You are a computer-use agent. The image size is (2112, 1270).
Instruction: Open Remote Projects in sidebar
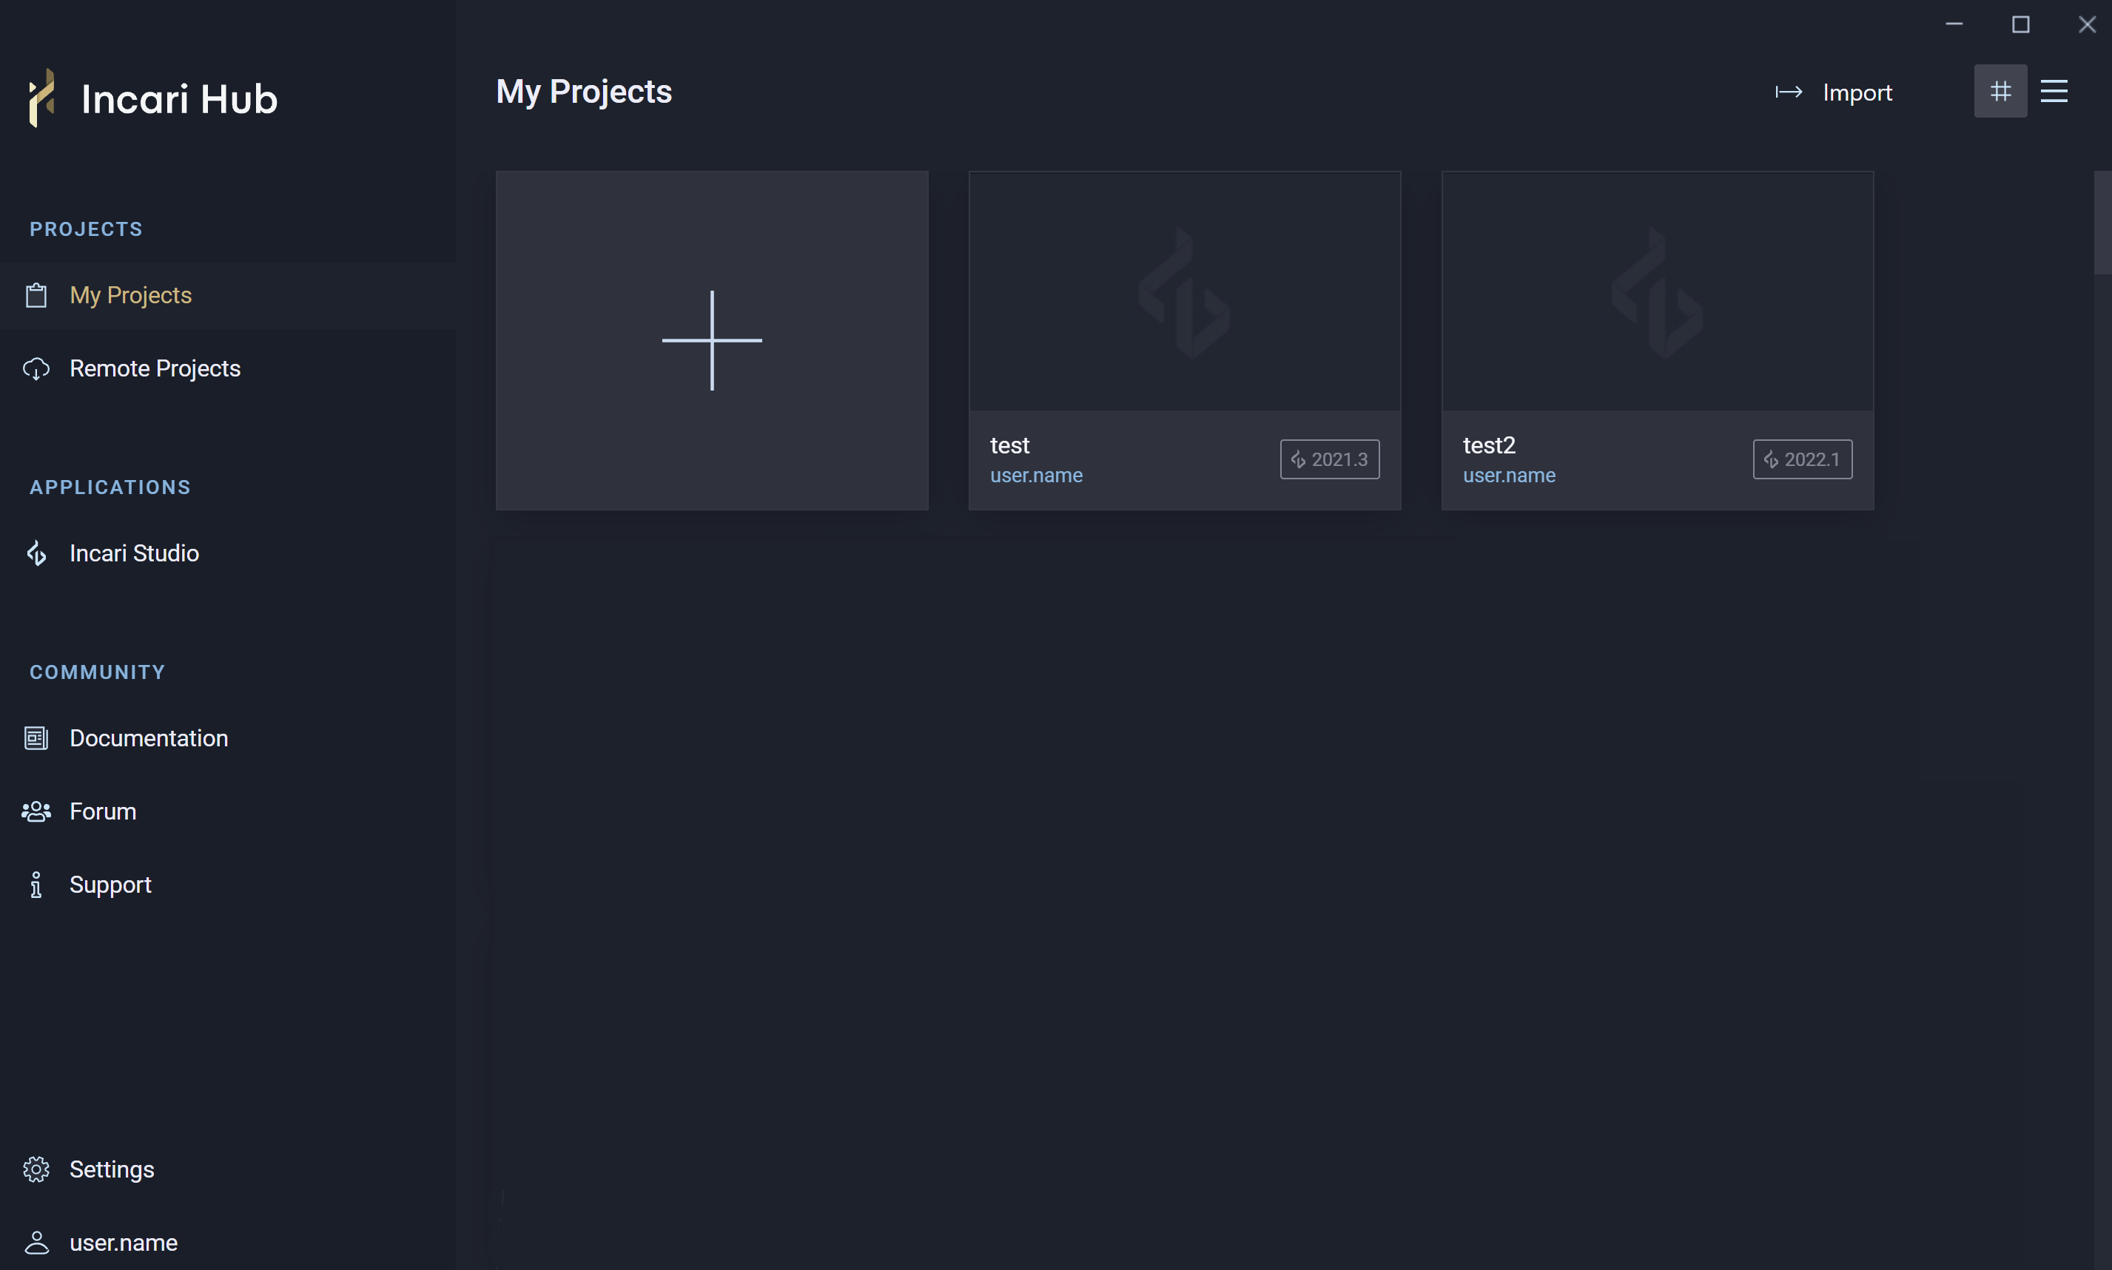(228, 369)
